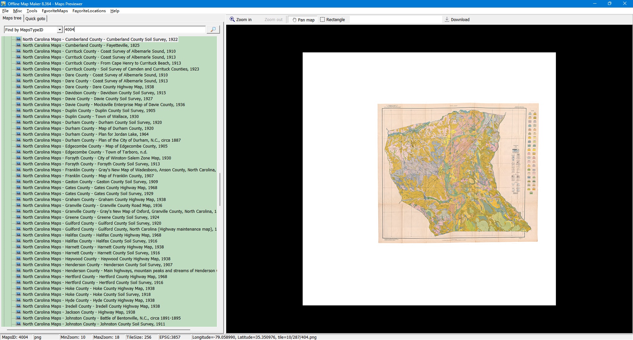Select Johnston County Soil Survey, 1911 entry
The height and width of the screenshot is (340, 633).
coord(94,324)
